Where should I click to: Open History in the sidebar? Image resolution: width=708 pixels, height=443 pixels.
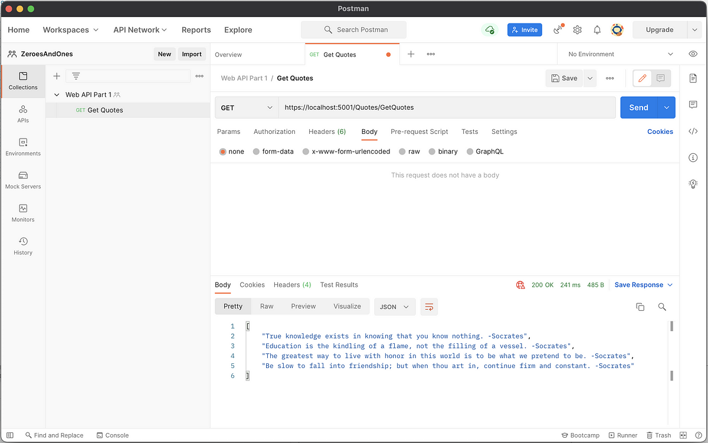click(23, 246)
